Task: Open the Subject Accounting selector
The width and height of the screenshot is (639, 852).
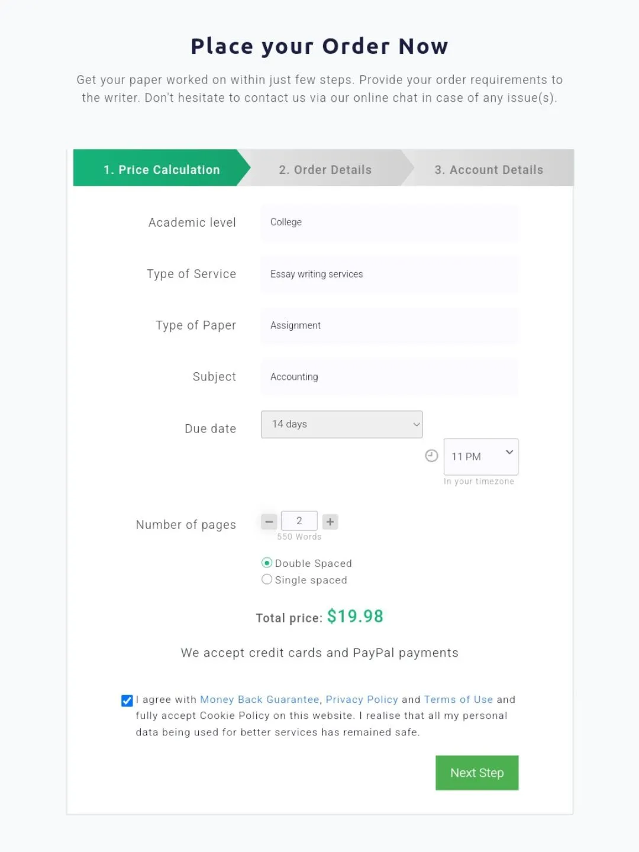Action: [389, 377]
